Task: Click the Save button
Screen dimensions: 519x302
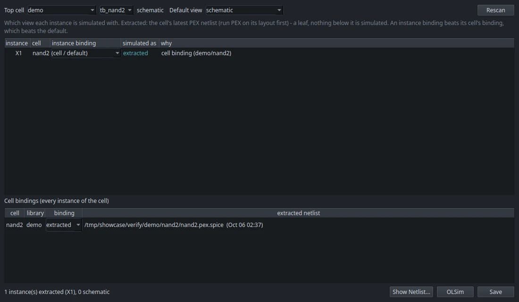Action: (495, 292)
